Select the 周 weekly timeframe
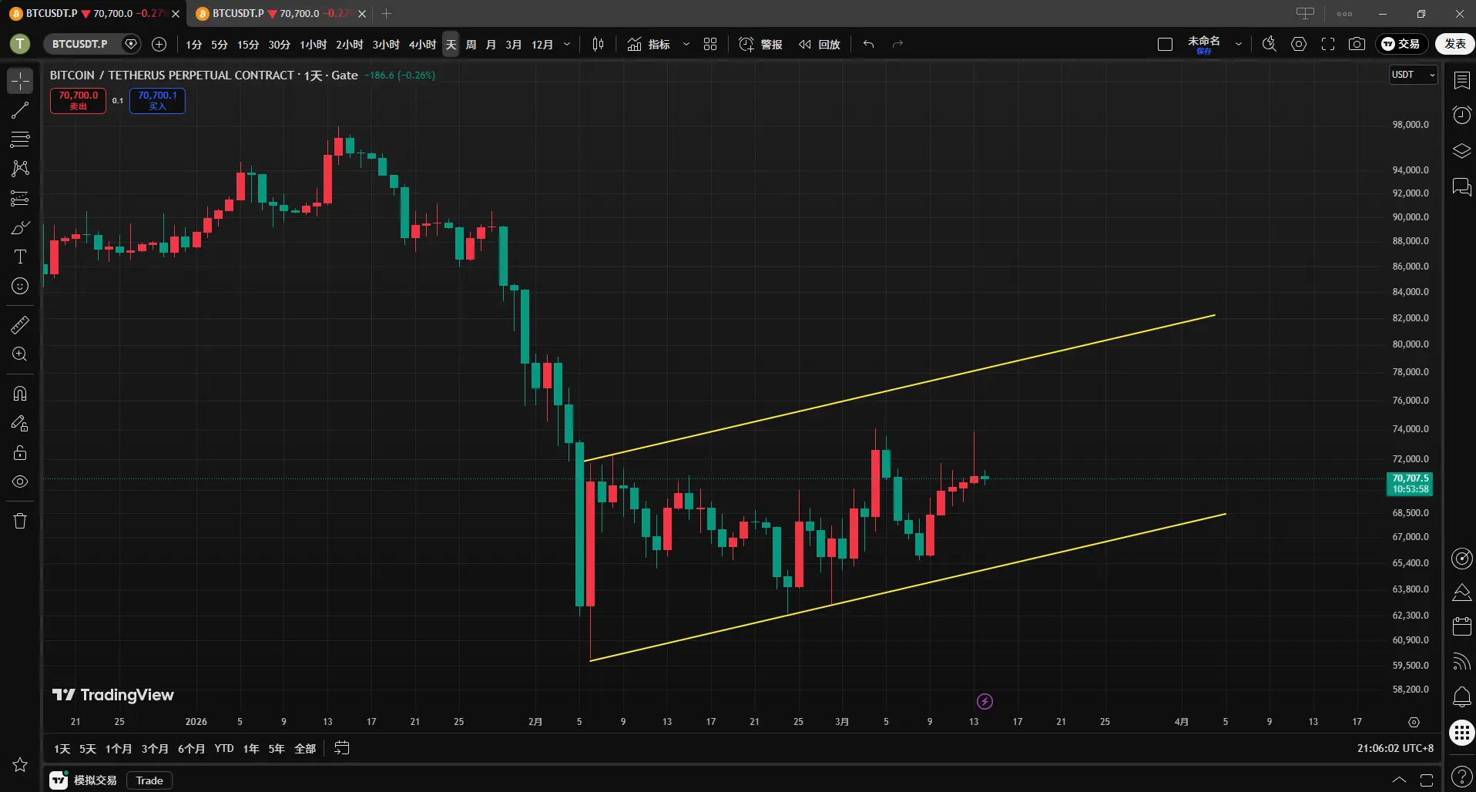 point(471,45)
